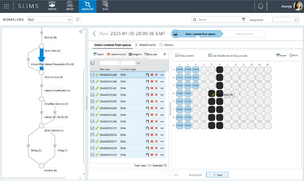Click the Next button

coord(217,175)
